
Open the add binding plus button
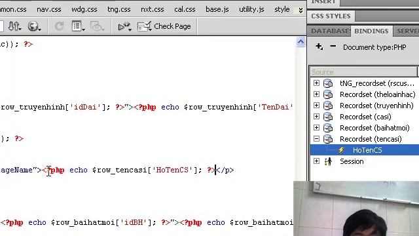pos(319,47)
